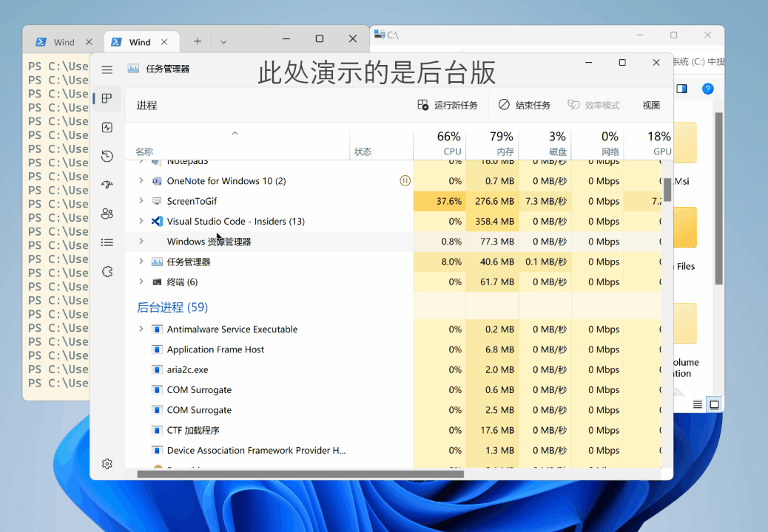Expand Visual Studio Code Insiders group

tap(141, 221)
